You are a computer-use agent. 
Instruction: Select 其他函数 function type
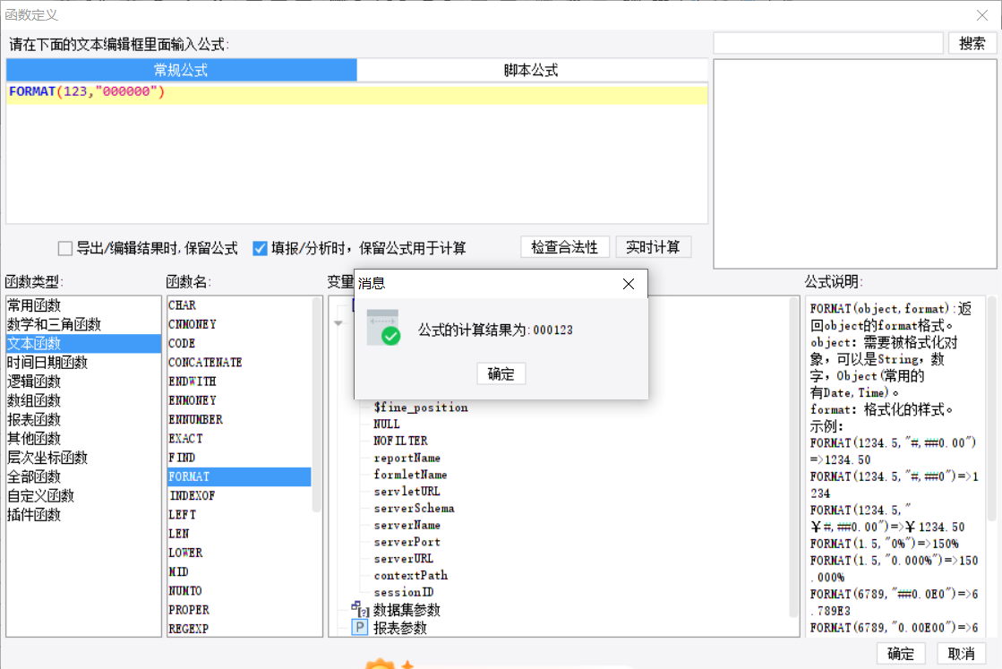83,438
